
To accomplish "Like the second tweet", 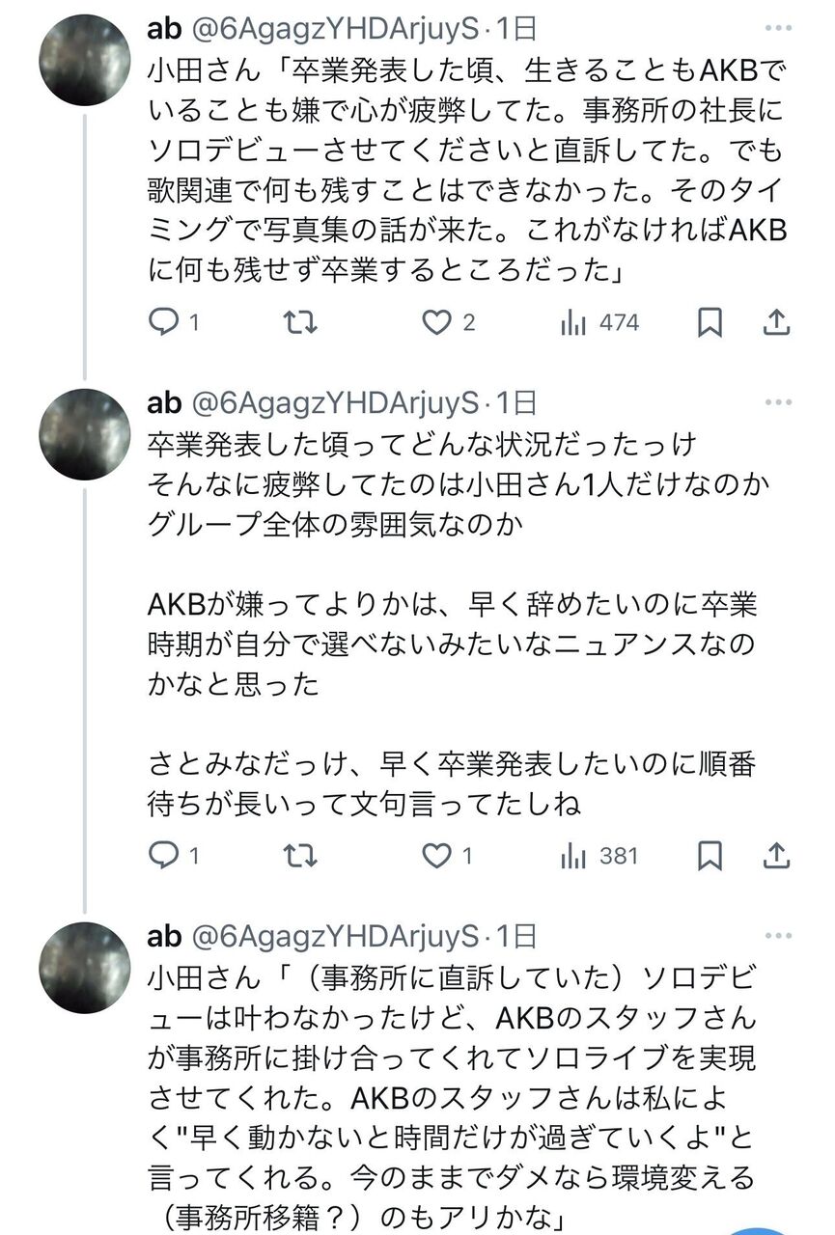I will (436, 853).
